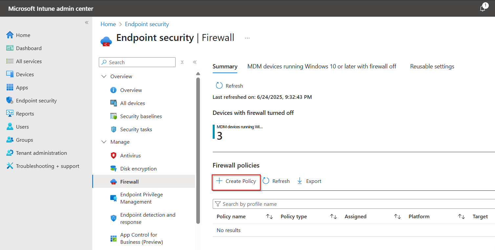The height and width of the screenshot is (250, 495).
Task: Switch to the Reusable settings tab
Action: coord(432,66)
